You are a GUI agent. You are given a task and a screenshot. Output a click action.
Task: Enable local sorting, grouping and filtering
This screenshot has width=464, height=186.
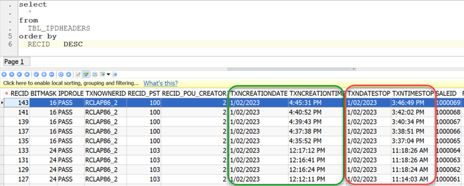tap(71, 83)
